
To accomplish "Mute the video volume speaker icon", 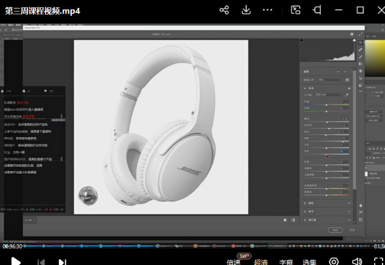I will 357,261.
